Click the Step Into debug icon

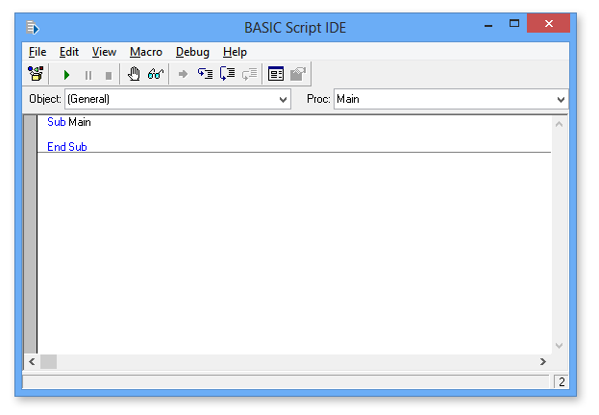(x=205, y=74)
